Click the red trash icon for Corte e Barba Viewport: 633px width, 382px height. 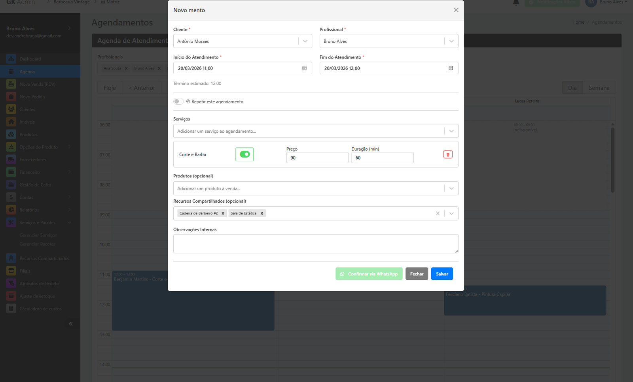448,154
